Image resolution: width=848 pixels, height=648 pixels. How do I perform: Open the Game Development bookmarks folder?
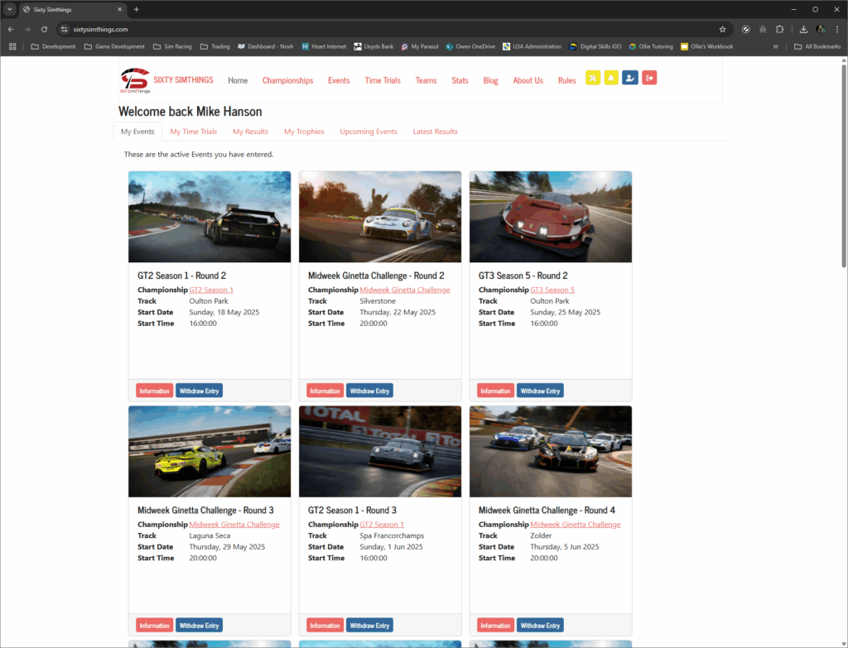[114, 46]
